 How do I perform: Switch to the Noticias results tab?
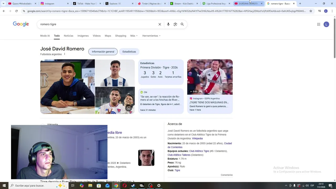(69, 36)
